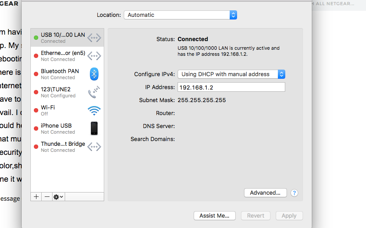This screenshot has height=228, width=366.
Task: Click the 123\TUNE2 phone modem icon
Action: 94,92
